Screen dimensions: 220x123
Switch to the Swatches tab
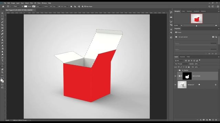click(189, 11)
